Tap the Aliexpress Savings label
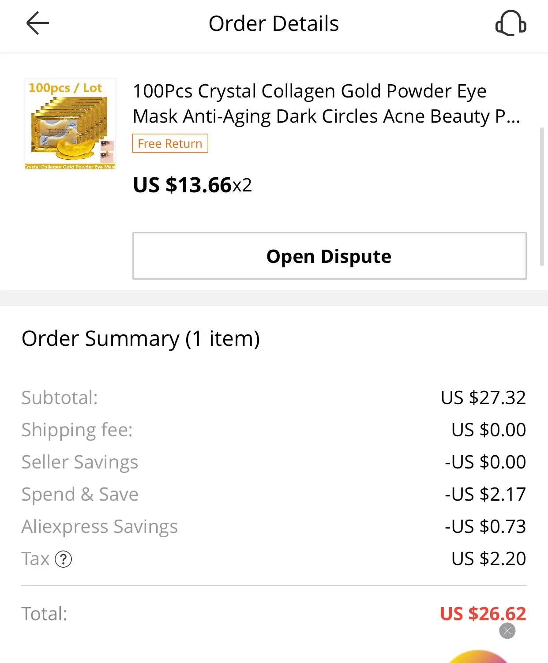The width and height of the screenshot is (548, 663). pos(100,526)
